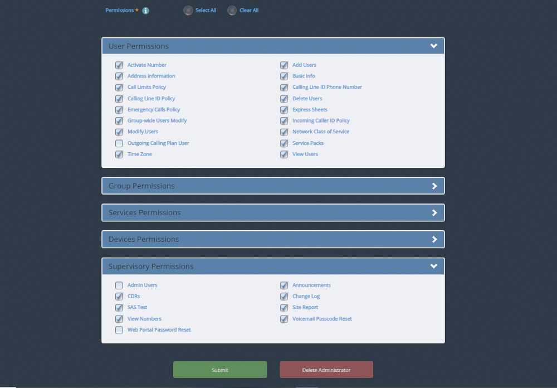Disable the Delete Users checkbox
Image resolution: width=557 pixels, height=388 pixels.
(284, 99)
